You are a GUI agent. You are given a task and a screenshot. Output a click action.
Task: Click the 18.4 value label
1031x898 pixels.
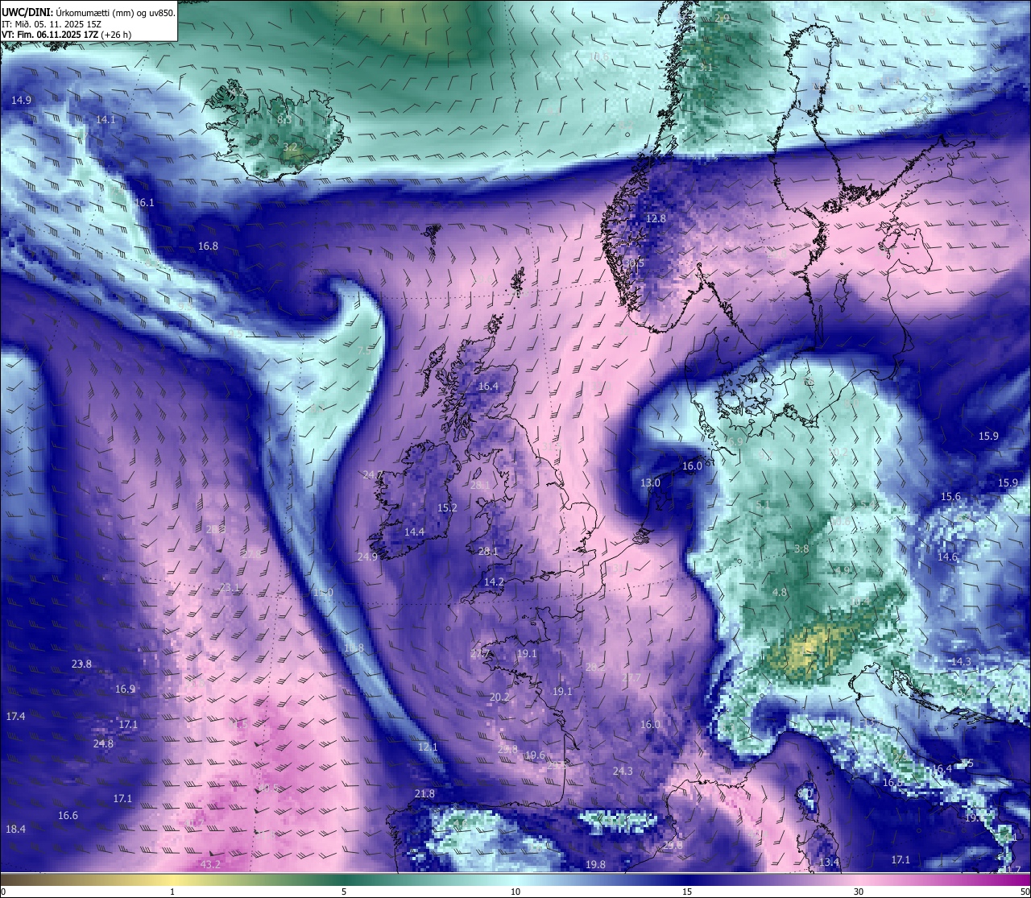point(15,829)
